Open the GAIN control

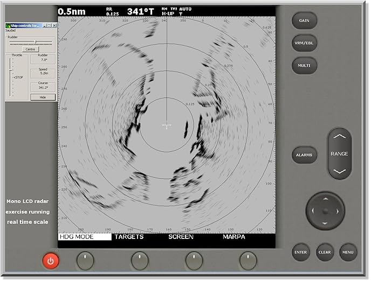tap(304, 20)
